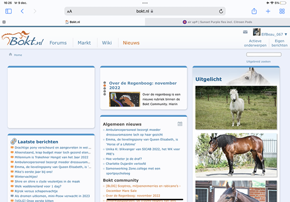
Task: Show the tab overview grid
Action: tap(282, 11)
